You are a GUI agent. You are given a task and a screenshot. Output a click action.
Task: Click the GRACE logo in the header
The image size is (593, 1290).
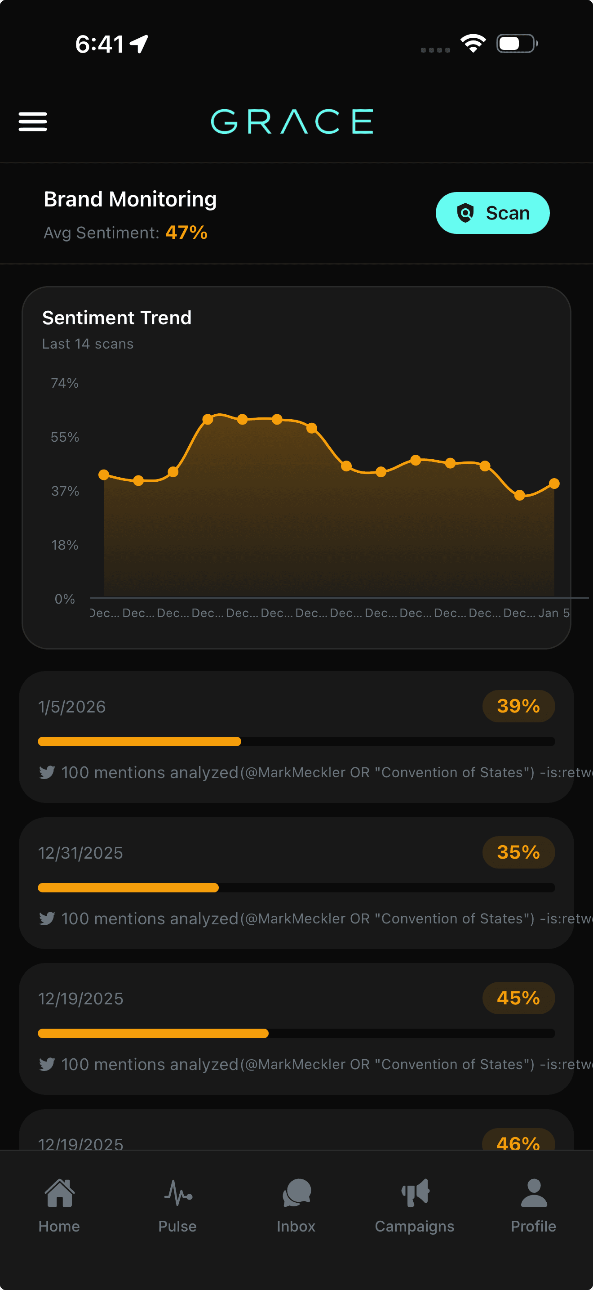click(292, 121)
